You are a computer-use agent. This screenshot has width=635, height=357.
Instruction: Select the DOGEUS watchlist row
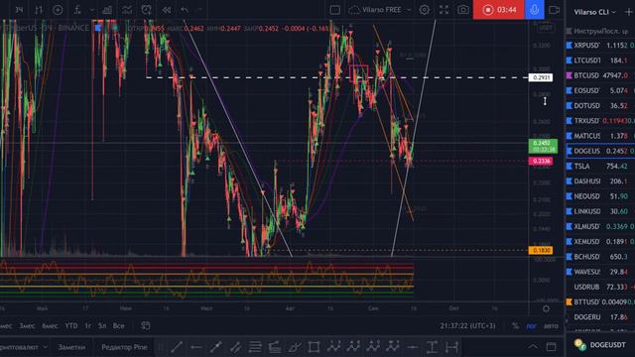point(600,151)
